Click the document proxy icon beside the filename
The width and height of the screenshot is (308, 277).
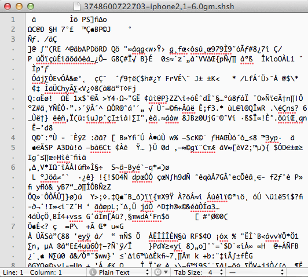pos(77,6)
